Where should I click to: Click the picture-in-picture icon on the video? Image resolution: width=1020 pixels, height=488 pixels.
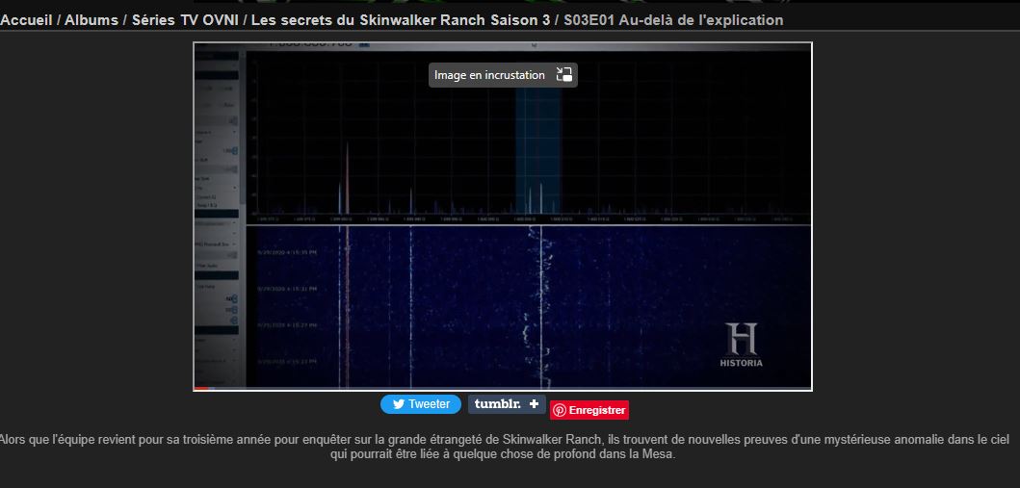[x=564, y=75]
